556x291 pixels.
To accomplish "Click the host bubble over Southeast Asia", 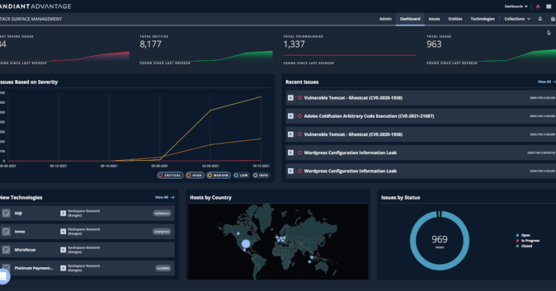I will (x=312, y=257).
